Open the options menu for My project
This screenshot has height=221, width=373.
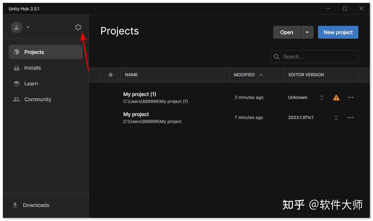pyautogui.click(x=350, y=118)
